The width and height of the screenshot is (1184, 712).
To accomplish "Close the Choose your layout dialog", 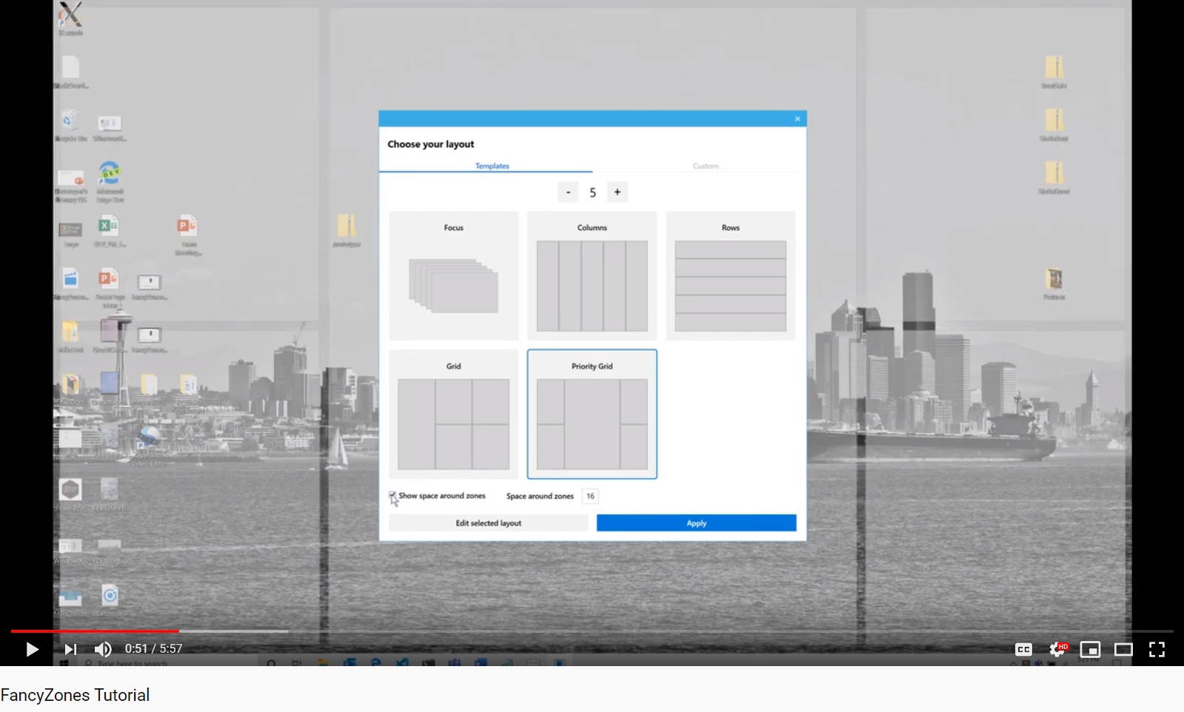I will click(x=797, y=119).
